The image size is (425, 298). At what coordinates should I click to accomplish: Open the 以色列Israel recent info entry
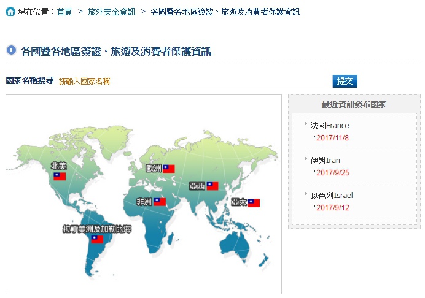[x=332, y=196]
